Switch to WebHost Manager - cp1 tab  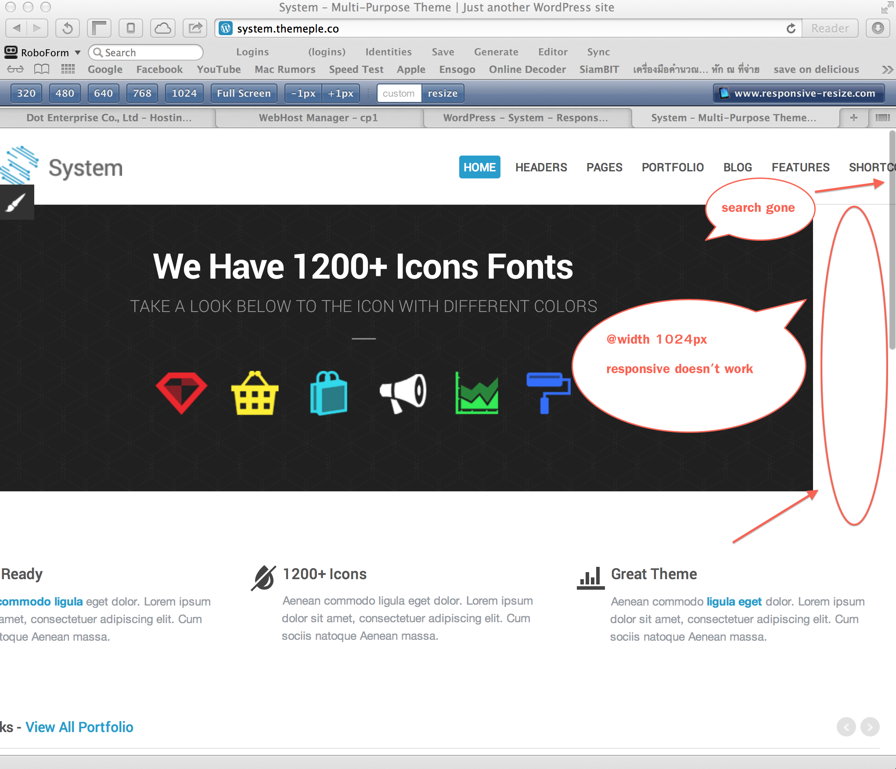click(x=318, y=118)
